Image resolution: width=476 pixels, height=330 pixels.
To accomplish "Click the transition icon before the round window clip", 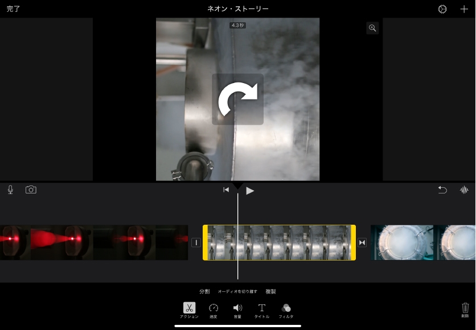I will click(362, 243).
